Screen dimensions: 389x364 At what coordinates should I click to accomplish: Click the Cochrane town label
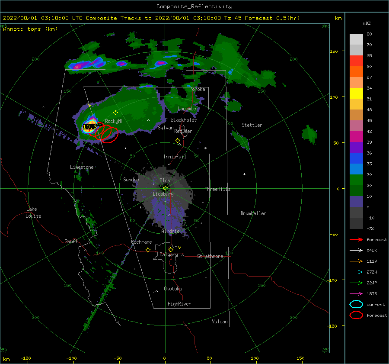click(x=141, y=242)
